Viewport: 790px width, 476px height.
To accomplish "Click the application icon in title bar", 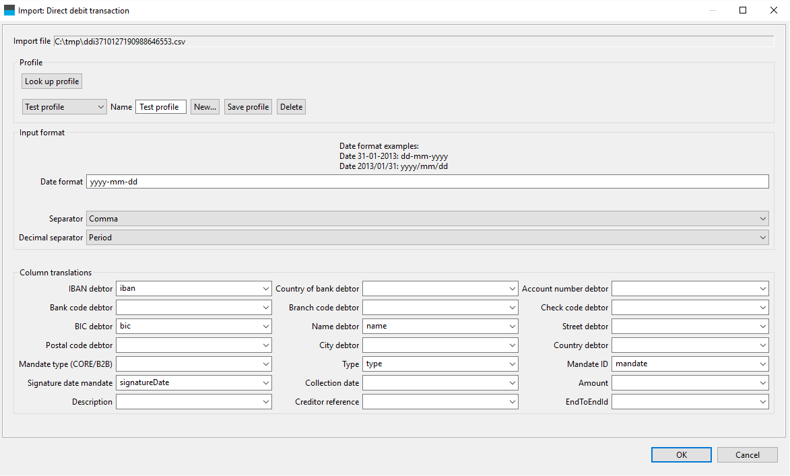I will click(x=9, y=10).
